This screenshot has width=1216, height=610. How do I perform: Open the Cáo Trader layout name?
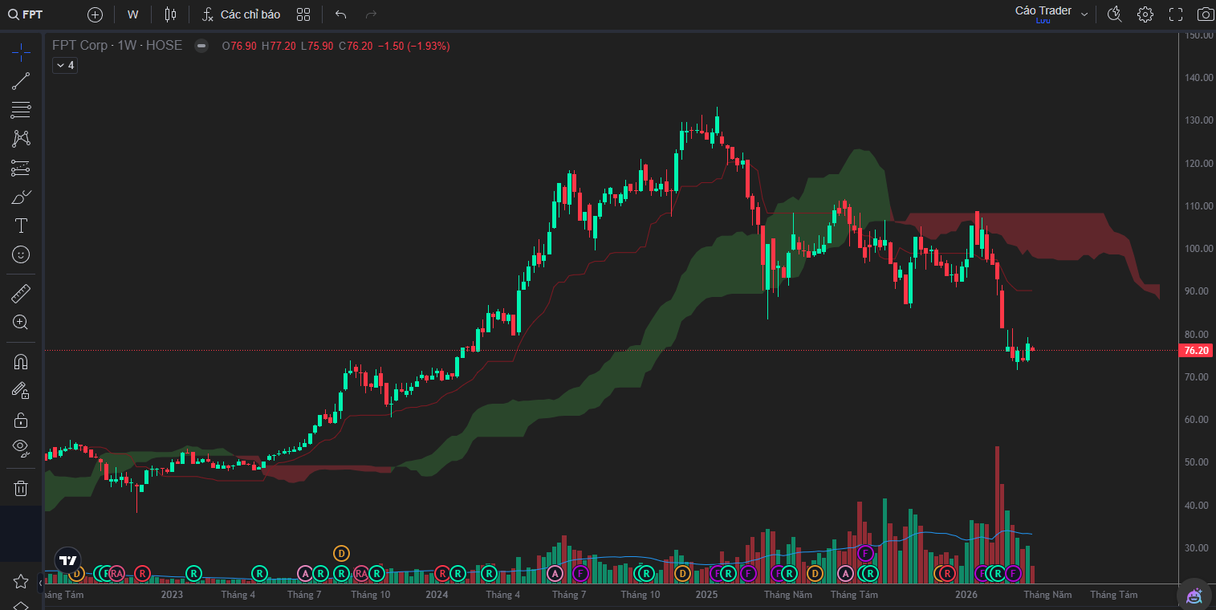click(1043, 11)
